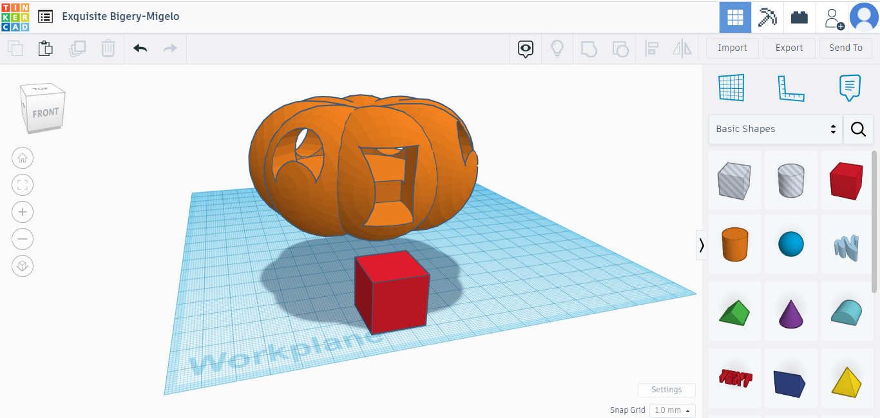This screenshot has width=880, height=418.
Task: Open the Align tool
Action: 651,48
